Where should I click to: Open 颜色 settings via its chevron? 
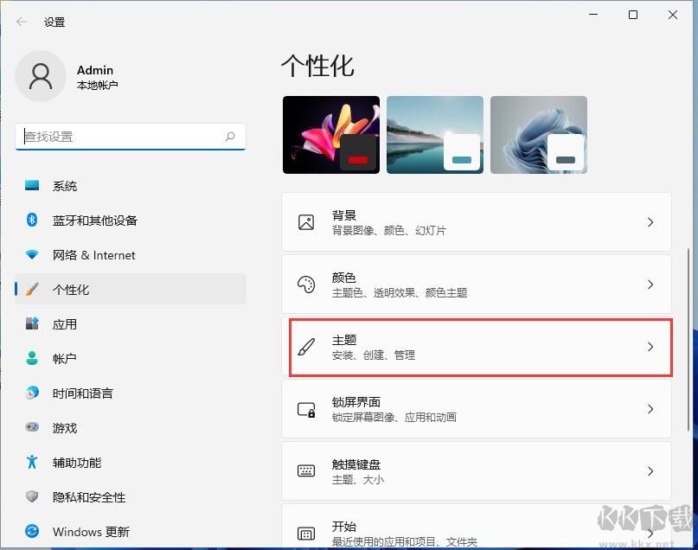650,284
